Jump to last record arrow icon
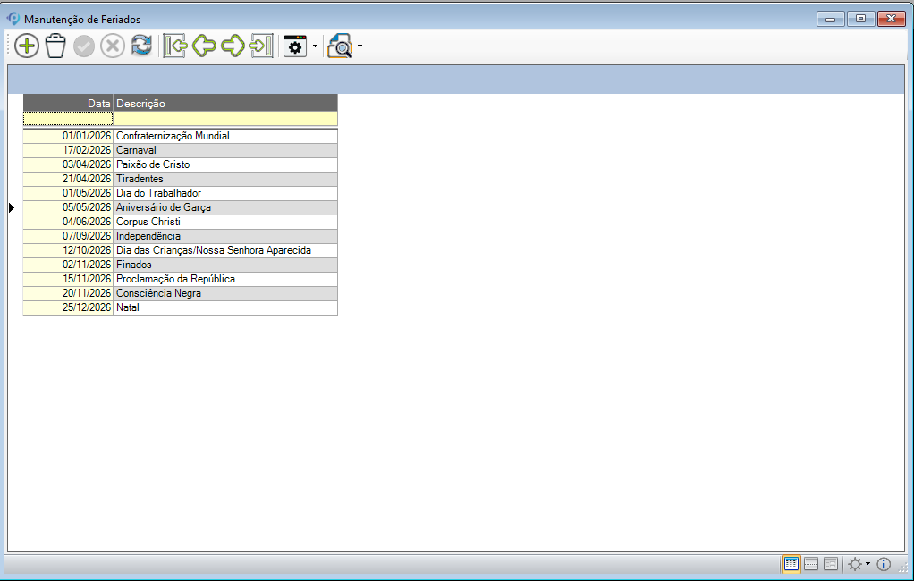This screenshot has height=581, width=914. point(261,46)
